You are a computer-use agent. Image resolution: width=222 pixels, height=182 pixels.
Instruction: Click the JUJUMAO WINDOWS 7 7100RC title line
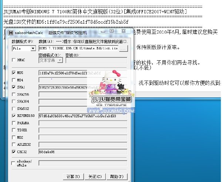(95, 11)
